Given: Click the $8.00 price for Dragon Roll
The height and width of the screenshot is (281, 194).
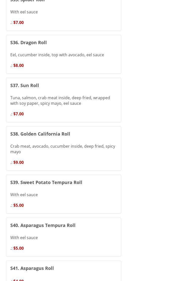Looking at the screenshot, I should tap(18, 65).
